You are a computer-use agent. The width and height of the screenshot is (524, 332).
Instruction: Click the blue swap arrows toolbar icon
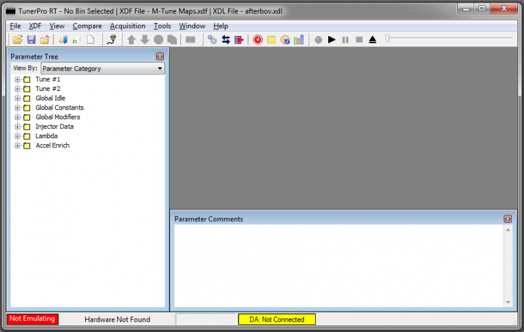point(226,40)
